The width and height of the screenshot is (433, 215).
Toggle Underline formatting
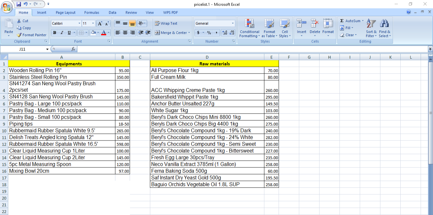tap(69, 33)
